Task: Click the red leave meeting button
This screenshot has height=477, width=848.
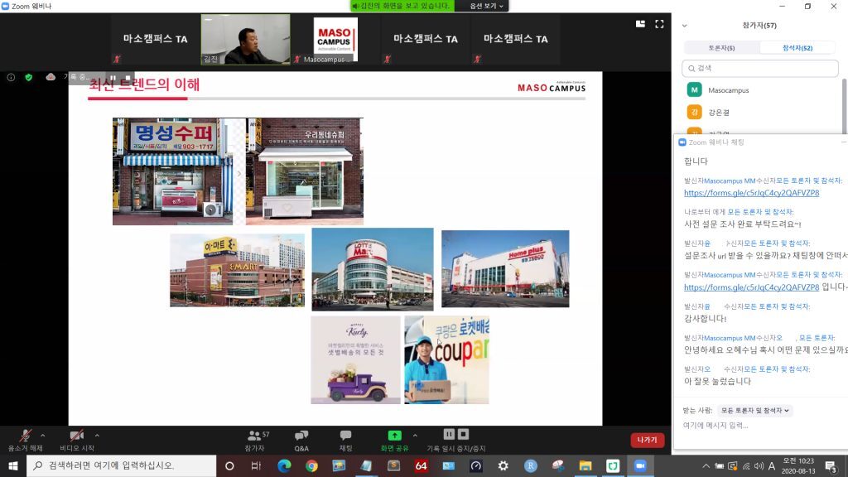Action: click(648, 440)
